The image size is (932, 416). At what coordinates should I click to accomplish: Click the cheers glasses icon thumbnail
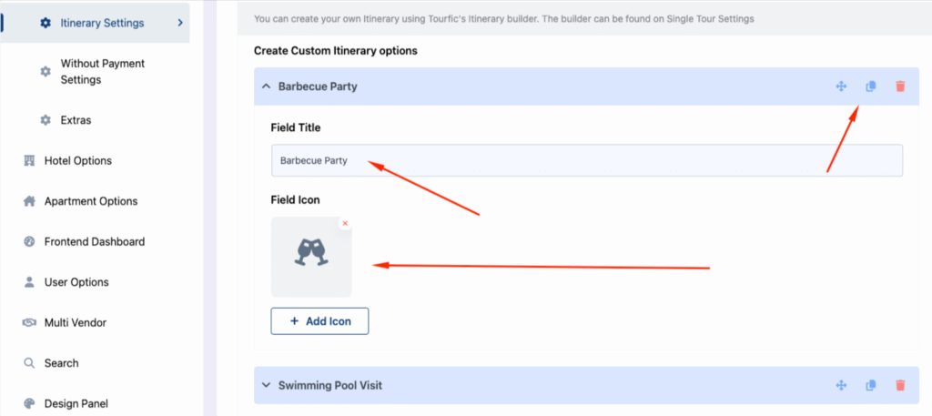click(311, 256)
